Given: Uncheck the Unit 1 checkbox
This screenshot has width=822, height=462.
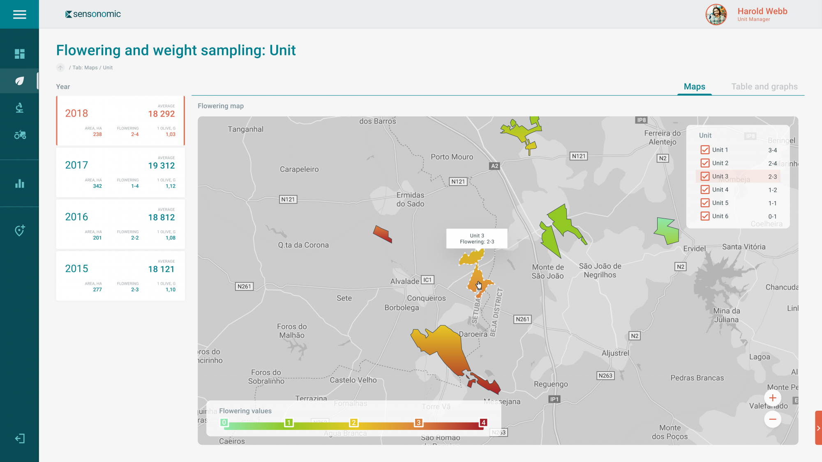Looking at the screenshot, I should [x=705, y=150].
